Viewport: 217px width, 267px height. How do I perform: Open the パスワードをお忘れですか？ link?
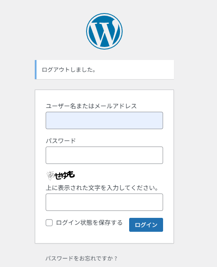81,258
